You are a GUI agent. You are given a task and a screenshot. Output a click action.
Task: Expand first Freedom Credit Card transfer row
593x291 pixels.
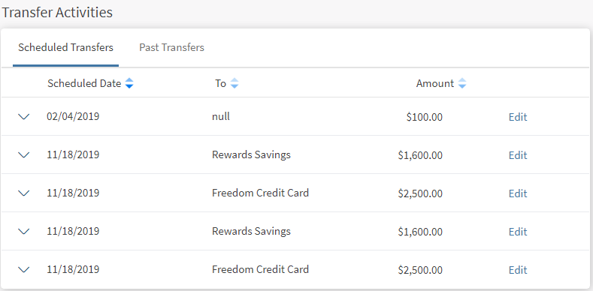(x=24, y=193)
